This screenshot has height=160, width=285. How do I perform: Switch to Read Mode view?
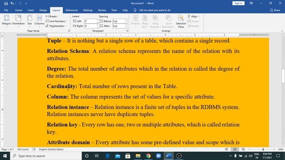point(227,149)
